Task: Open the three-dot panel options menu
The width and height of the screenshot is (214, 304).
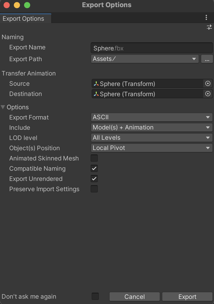Action: tap(206, 17)
